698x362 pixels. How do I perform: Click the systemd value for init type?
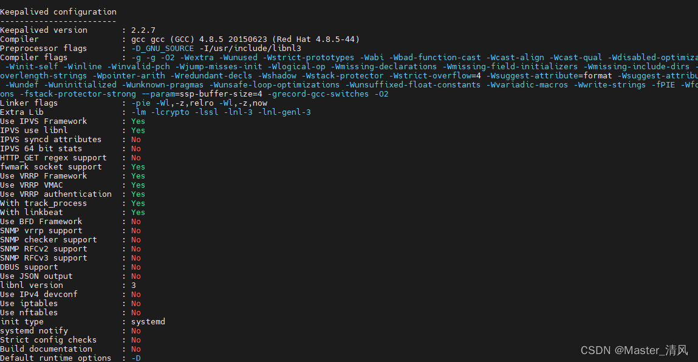coord(148,321)
